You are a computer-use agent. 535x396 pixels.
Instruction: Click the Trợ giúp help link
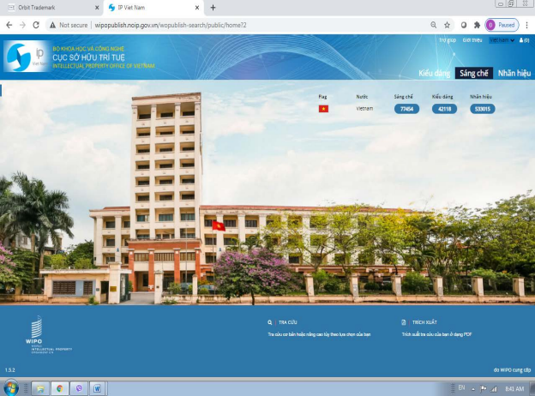point(447,40)
